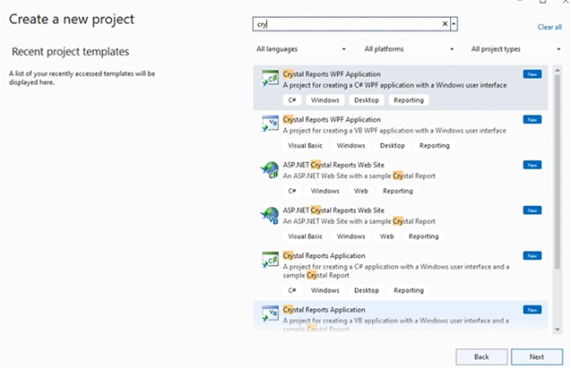Screen dimensions: 571x369
Task: Click the VB Crystal Reports WPF Application icon
Action: click(270, 124)
